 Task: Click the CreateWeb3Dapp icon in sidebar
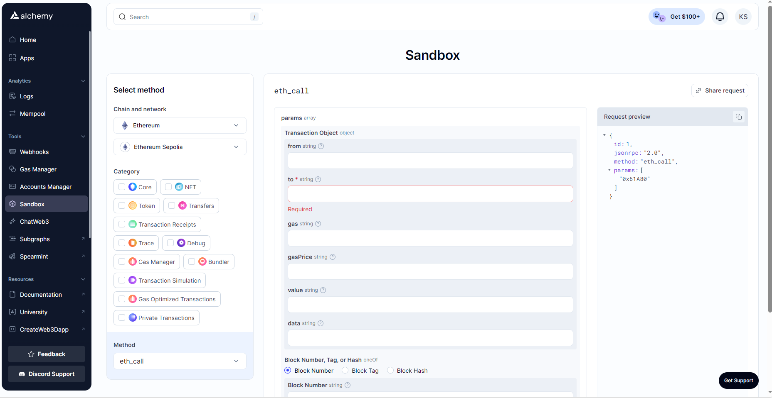point(12,330)
